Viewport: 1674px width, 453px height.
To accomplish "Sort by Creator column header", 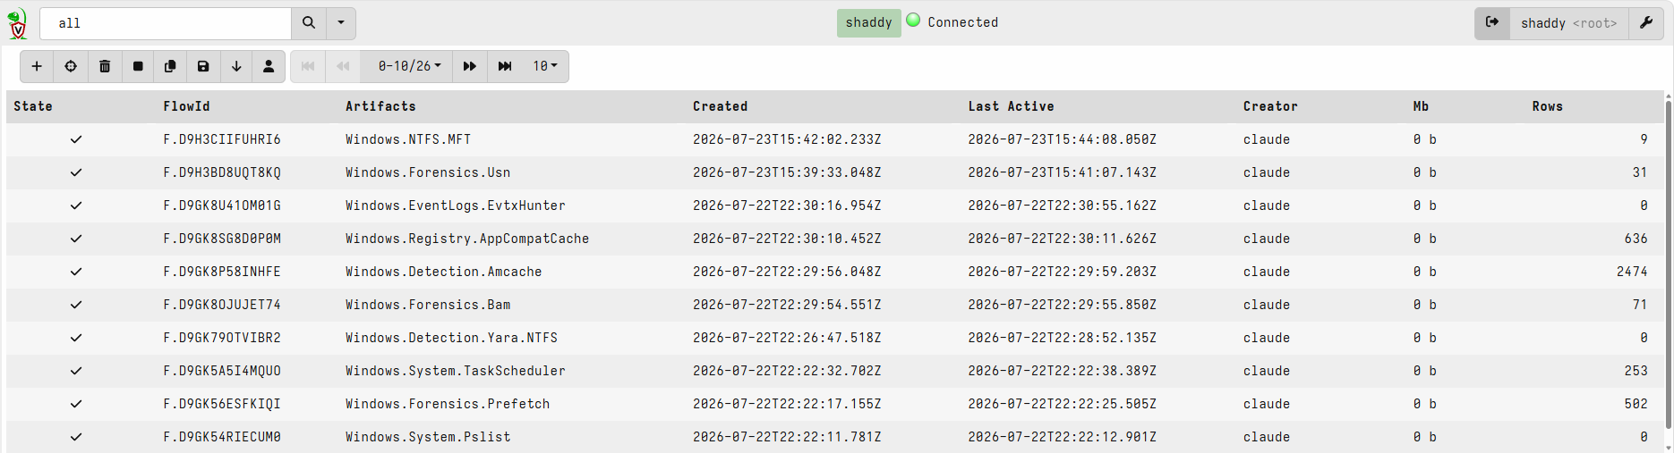I will (x=1270, y=106).
